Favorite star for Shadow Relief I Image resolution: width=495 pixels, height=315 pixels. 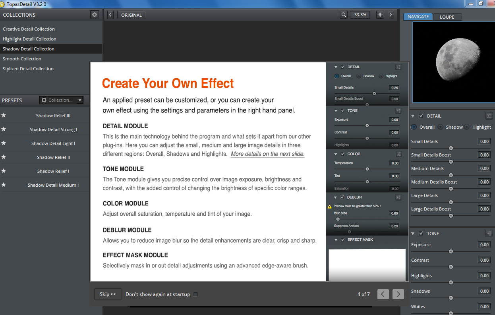[x=4, y=171]
